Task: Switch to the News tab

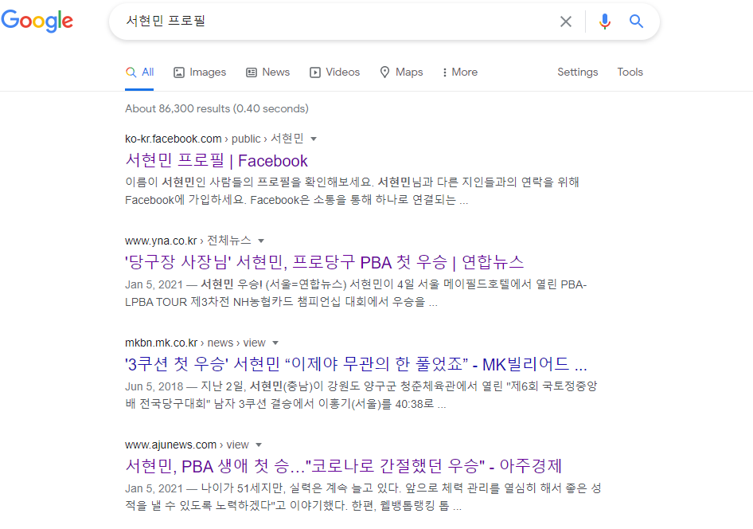Action: [268, 72]
